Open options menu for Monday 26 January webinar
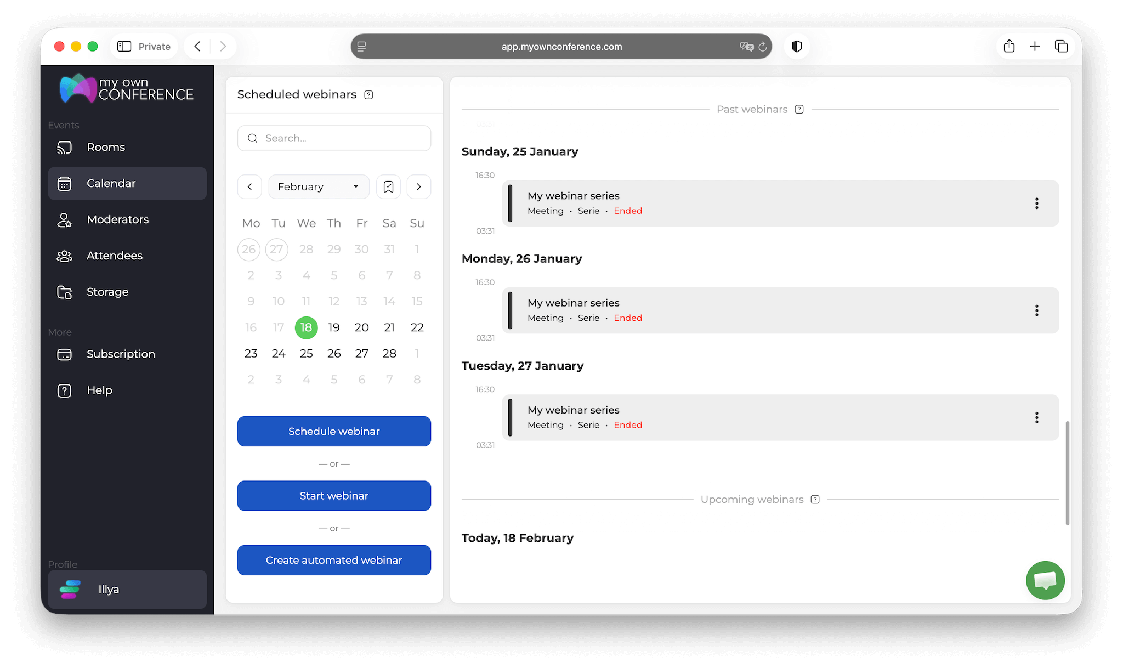Screen dimensions: 1123x668 tap(1036, 310)
